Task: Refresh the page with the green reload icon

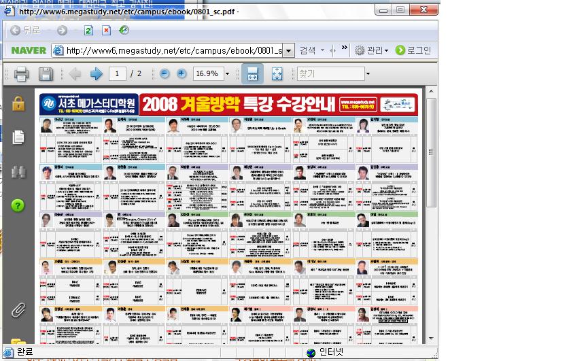Action: coord(88,30)
